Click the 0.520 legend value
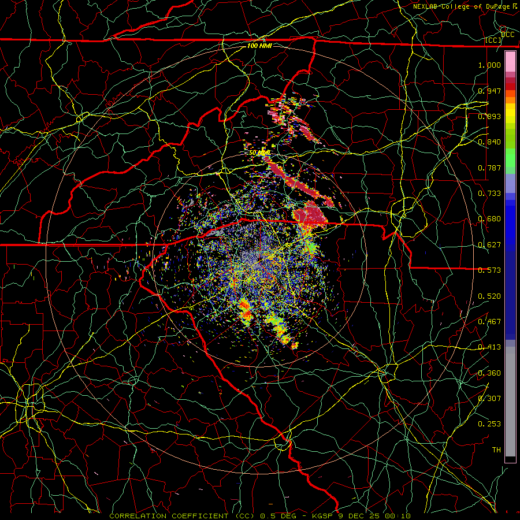This screenshot has width=520, height=520. click(489, 296)
